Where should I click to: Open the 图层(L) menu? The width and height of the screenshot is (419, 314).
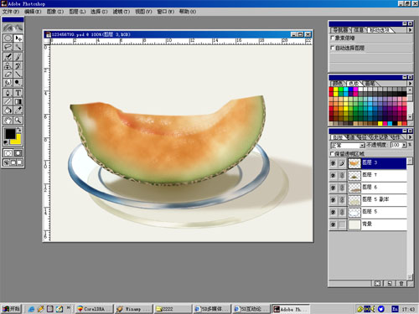click(x=77, y=12)
